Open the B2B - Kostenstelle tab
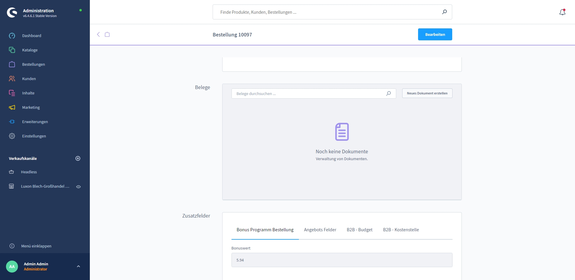 coord(401,230)
